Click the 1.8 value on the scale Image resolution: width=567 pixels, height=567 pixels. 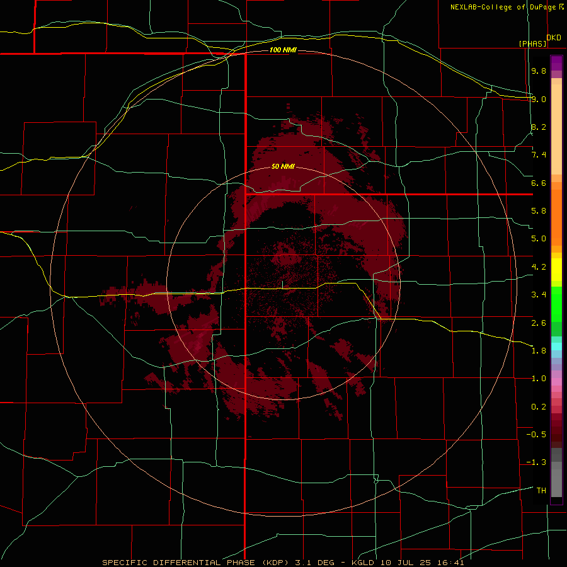[539, 351]
